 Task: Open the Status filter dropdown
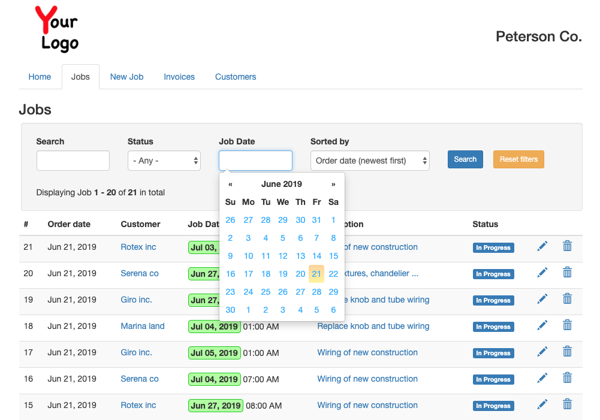164,161
